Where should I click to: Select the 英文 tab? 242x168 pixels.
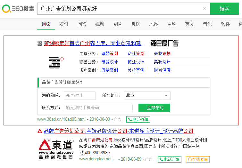pos(189,24)
